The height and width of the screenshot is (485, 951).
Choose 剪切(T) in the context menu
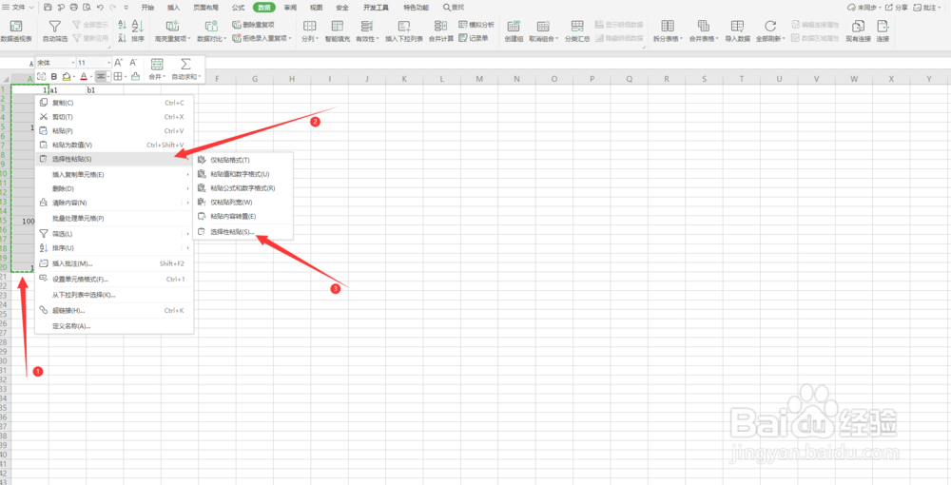(x=114, y=117)
